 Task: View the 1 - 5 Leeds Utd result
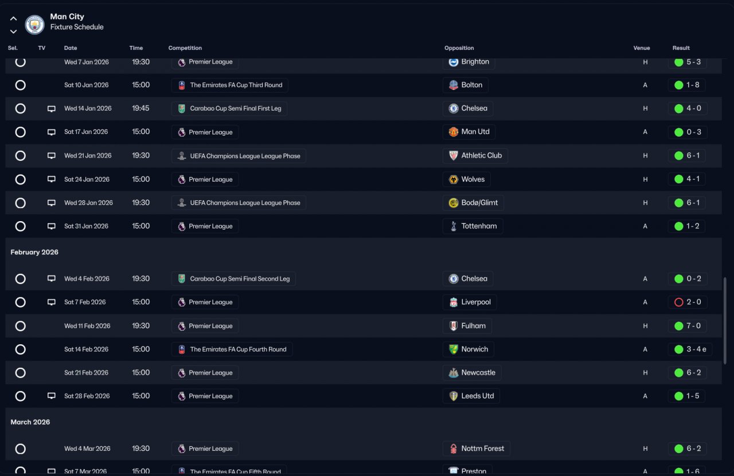[x=687, y=396]
